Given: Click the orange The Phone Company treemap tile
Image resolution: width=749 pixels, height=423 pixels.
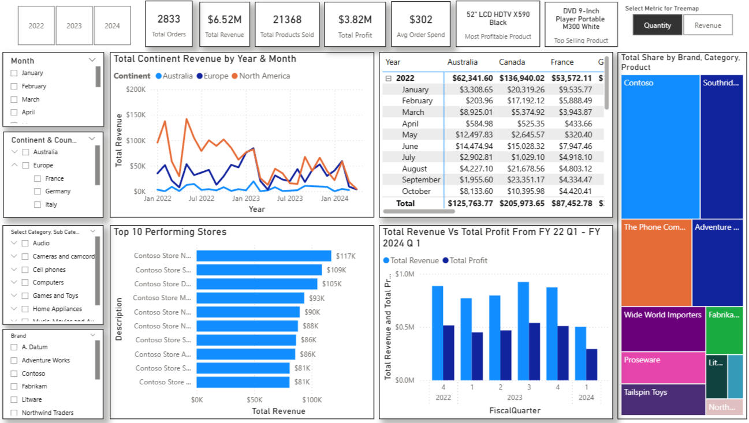Looking at the screenshot, I should coord(656,263).
